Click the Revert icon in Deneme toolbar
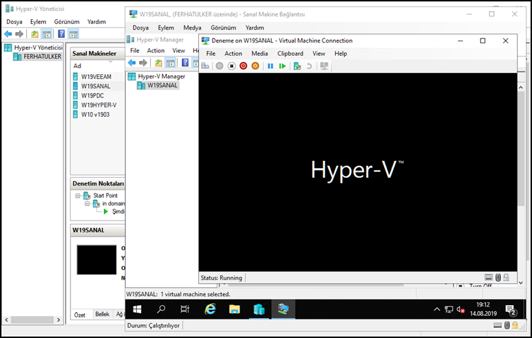Screen dimensions: 532x338 309,66
